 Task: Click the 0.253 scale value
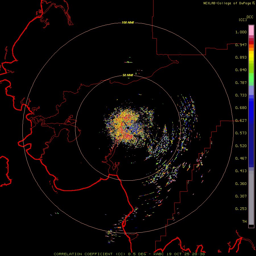click(241, 209)
